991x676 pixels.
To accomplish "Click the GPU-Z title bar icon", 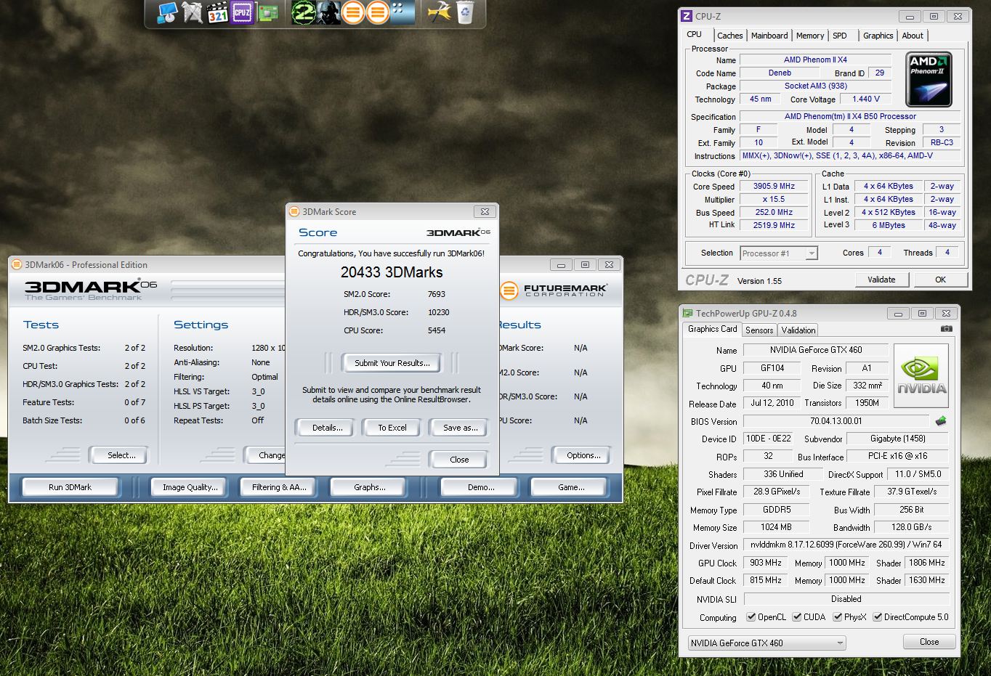I will pyautogui.click(x=687, y=314).
